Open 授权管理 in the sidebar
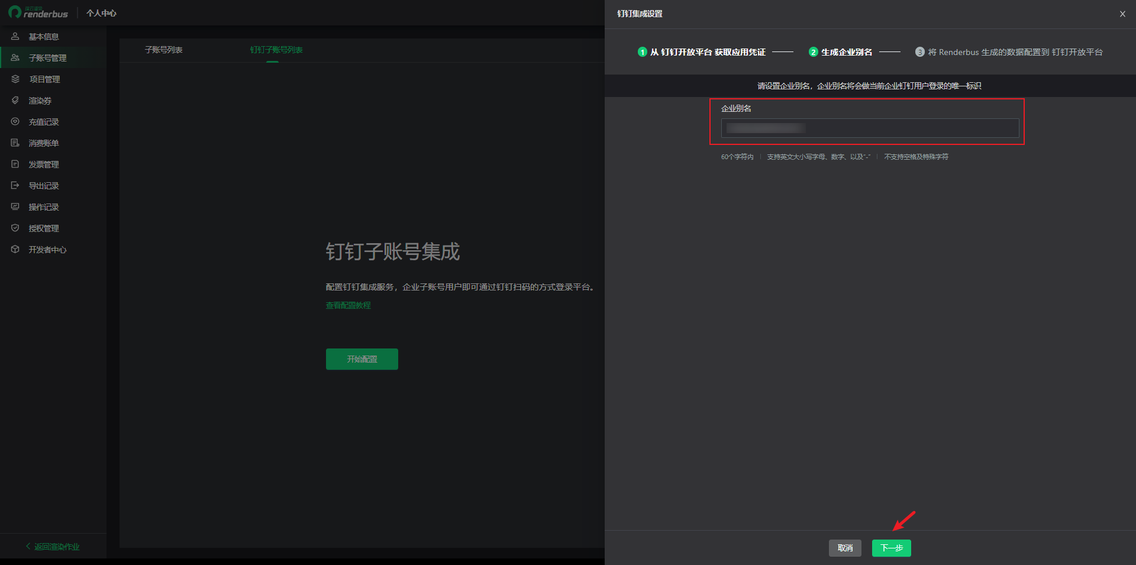Screen dimensions: 1136x565 click(x=53, y=228)
